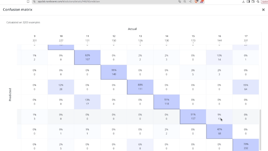Open the Brave Shields lion icon
This screenshot has width=268, height=151.
pos(196,2)
